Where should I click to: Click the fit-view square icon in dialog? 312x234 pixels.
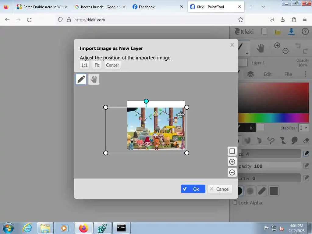[232, 151]
